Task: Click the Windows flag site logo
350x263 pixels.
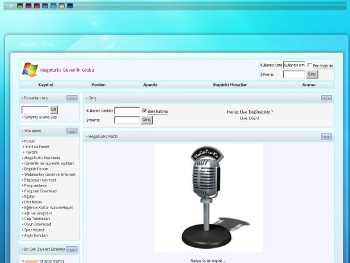Action: click(x=30, y=69)
